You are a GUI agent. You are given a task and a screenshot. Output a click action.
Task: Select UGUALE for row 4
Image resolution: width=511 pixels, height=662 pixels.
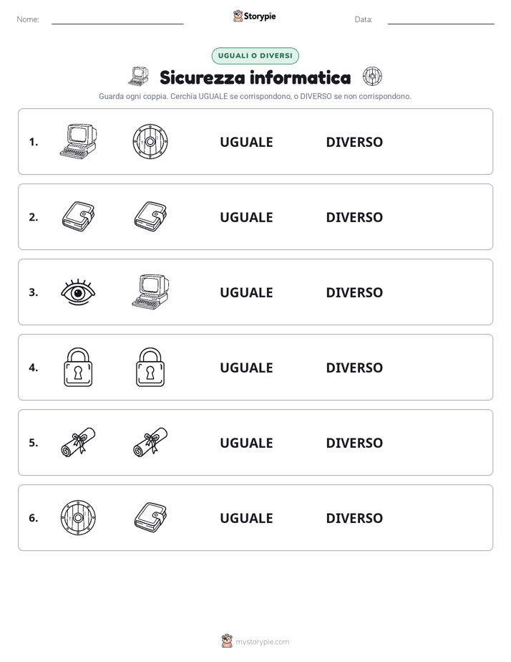point(246,368)
